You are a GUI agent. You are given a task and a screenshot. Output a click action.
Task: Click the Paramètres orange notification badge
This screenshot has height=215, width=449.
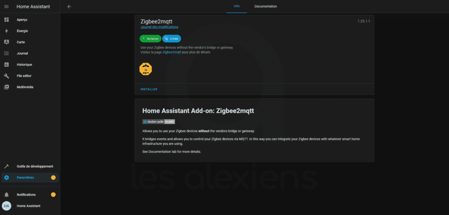click(53, 177)
